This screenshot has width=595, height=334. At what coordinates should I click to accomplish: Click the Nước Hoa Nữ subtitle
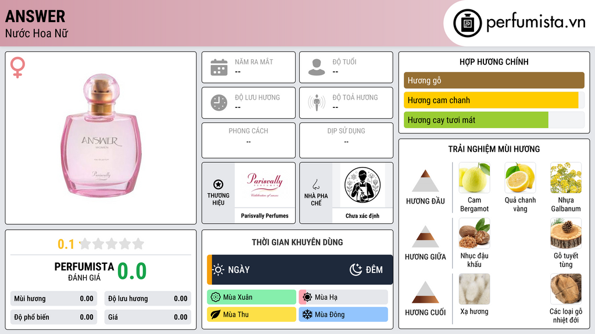point(37,34)
